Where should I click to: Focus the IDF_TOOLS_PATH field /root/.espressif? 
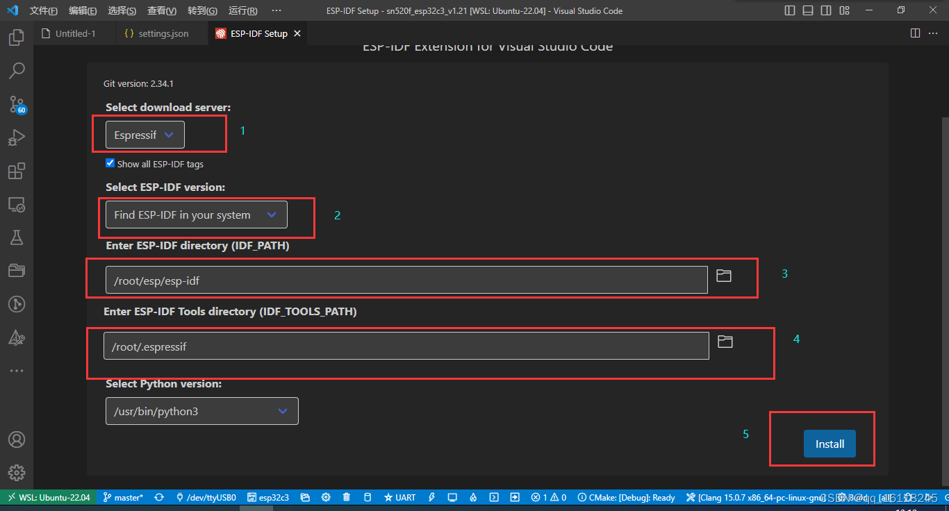point(406,346)
